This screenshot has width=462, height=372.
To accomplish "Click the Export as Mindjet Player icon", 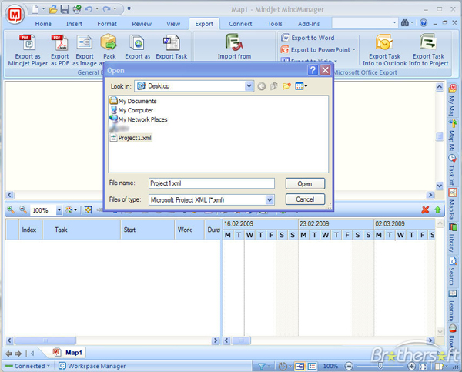I will pyautogui.click(x=24, y=43).
